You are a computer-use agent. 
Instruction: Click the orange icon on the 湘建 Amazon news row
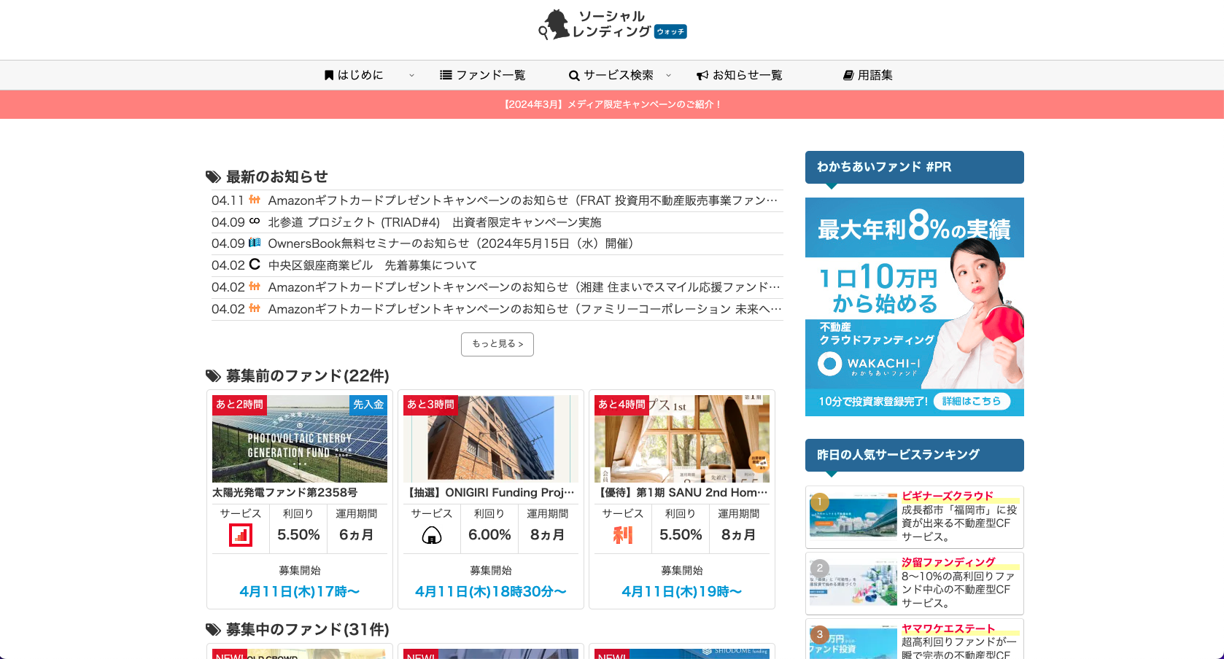point(255,286)
